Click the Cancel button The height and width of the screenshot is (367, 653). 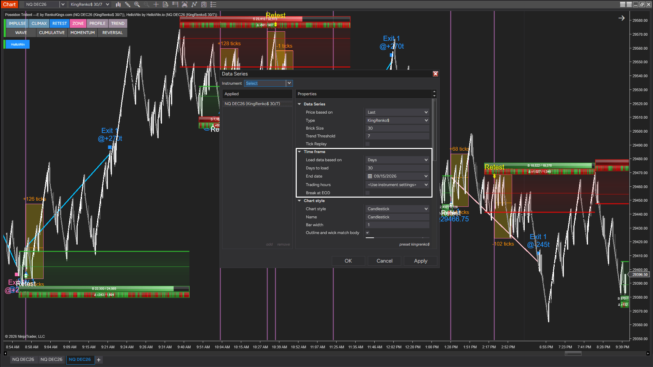coord(385,261)
